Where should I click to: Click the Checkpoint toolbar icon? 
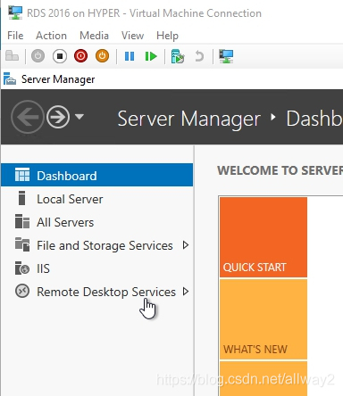click(x=178, y=56)
